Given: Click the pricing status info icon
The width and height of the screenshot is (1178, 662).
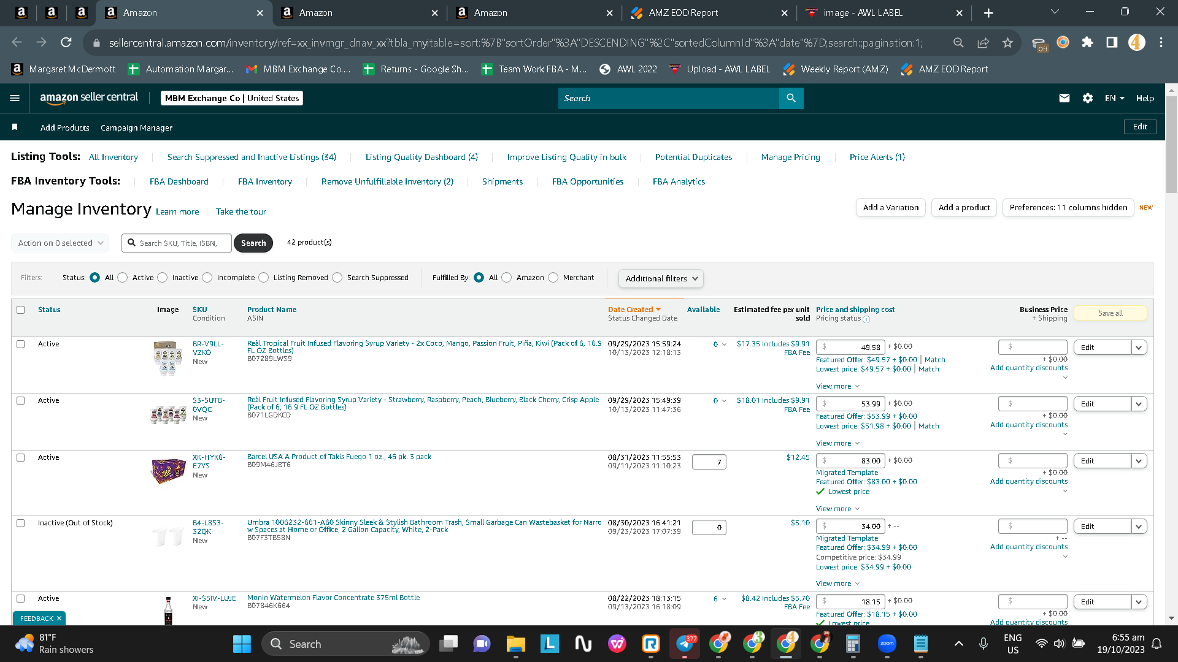Looking at the screenshot, I should tap(866, 319).
